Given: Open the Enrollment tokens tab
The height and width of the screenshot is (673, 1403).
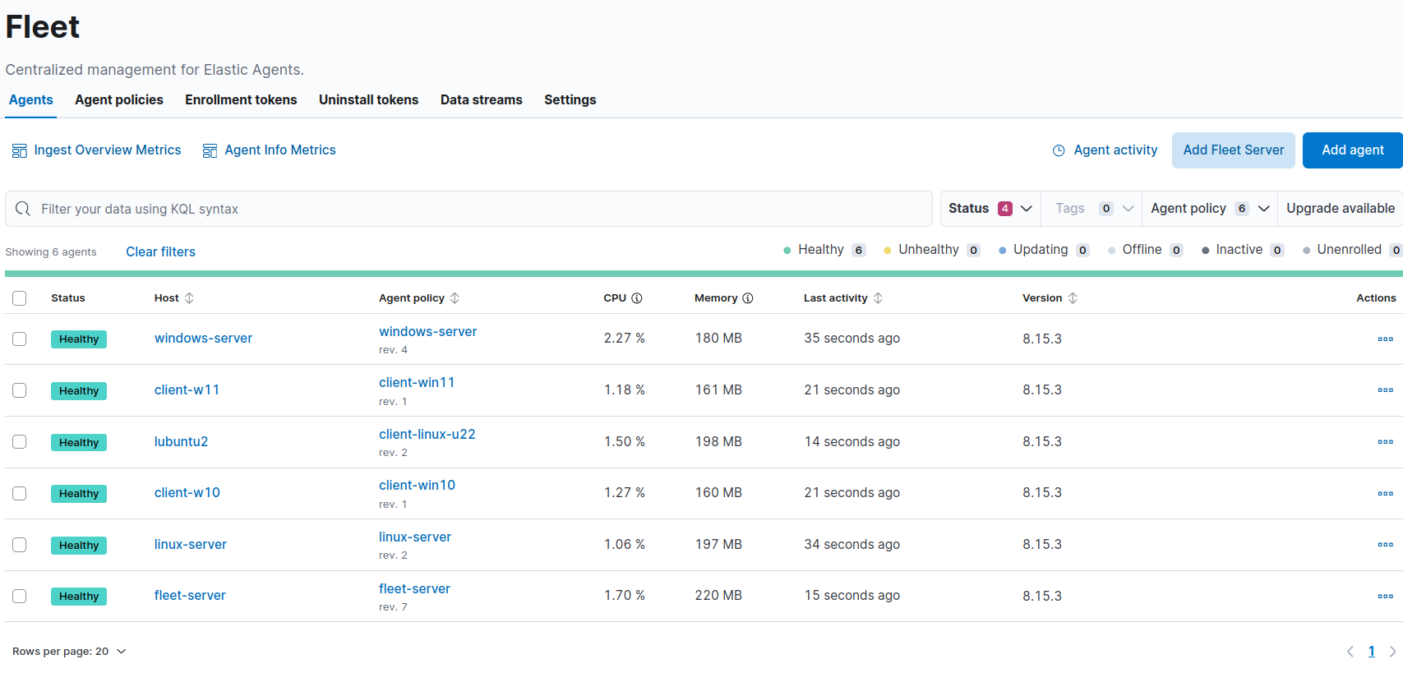Looking at the screenshot, I should (x=241, y=99).
